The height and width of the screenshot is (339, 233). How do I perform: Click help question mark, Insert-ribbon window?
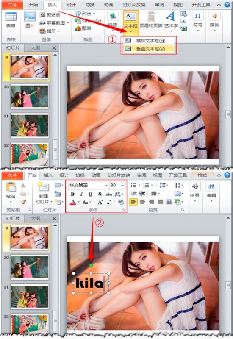point(227,5)
